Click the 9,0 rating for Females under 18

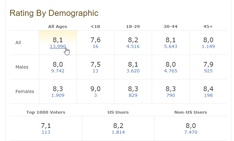coord(95,89)
